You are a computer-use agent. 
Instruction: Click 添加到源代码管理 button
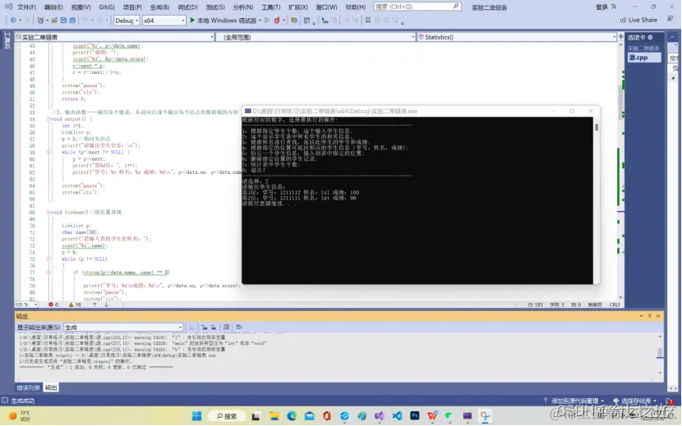574,401
